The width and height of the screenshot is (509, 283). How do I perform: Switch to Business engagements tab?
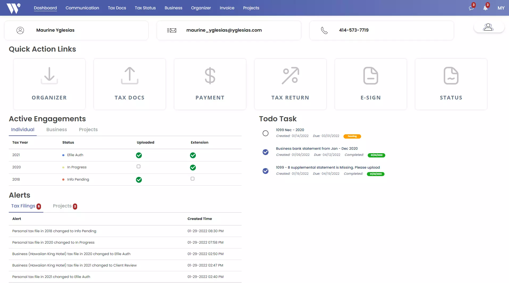(x=57, y=130)
